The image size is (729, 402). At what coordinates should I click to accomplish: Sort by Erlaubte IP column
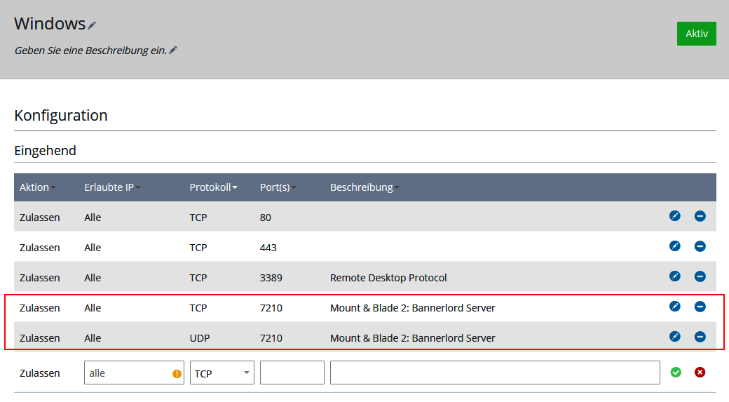point(112,187)
